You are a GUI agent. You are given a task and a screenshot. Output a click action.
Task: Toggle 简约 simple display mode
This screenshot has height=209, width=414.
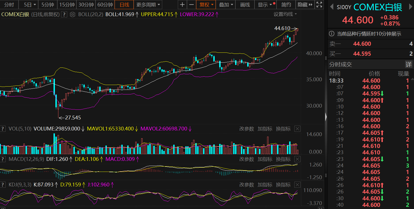[x=286, y=5]
